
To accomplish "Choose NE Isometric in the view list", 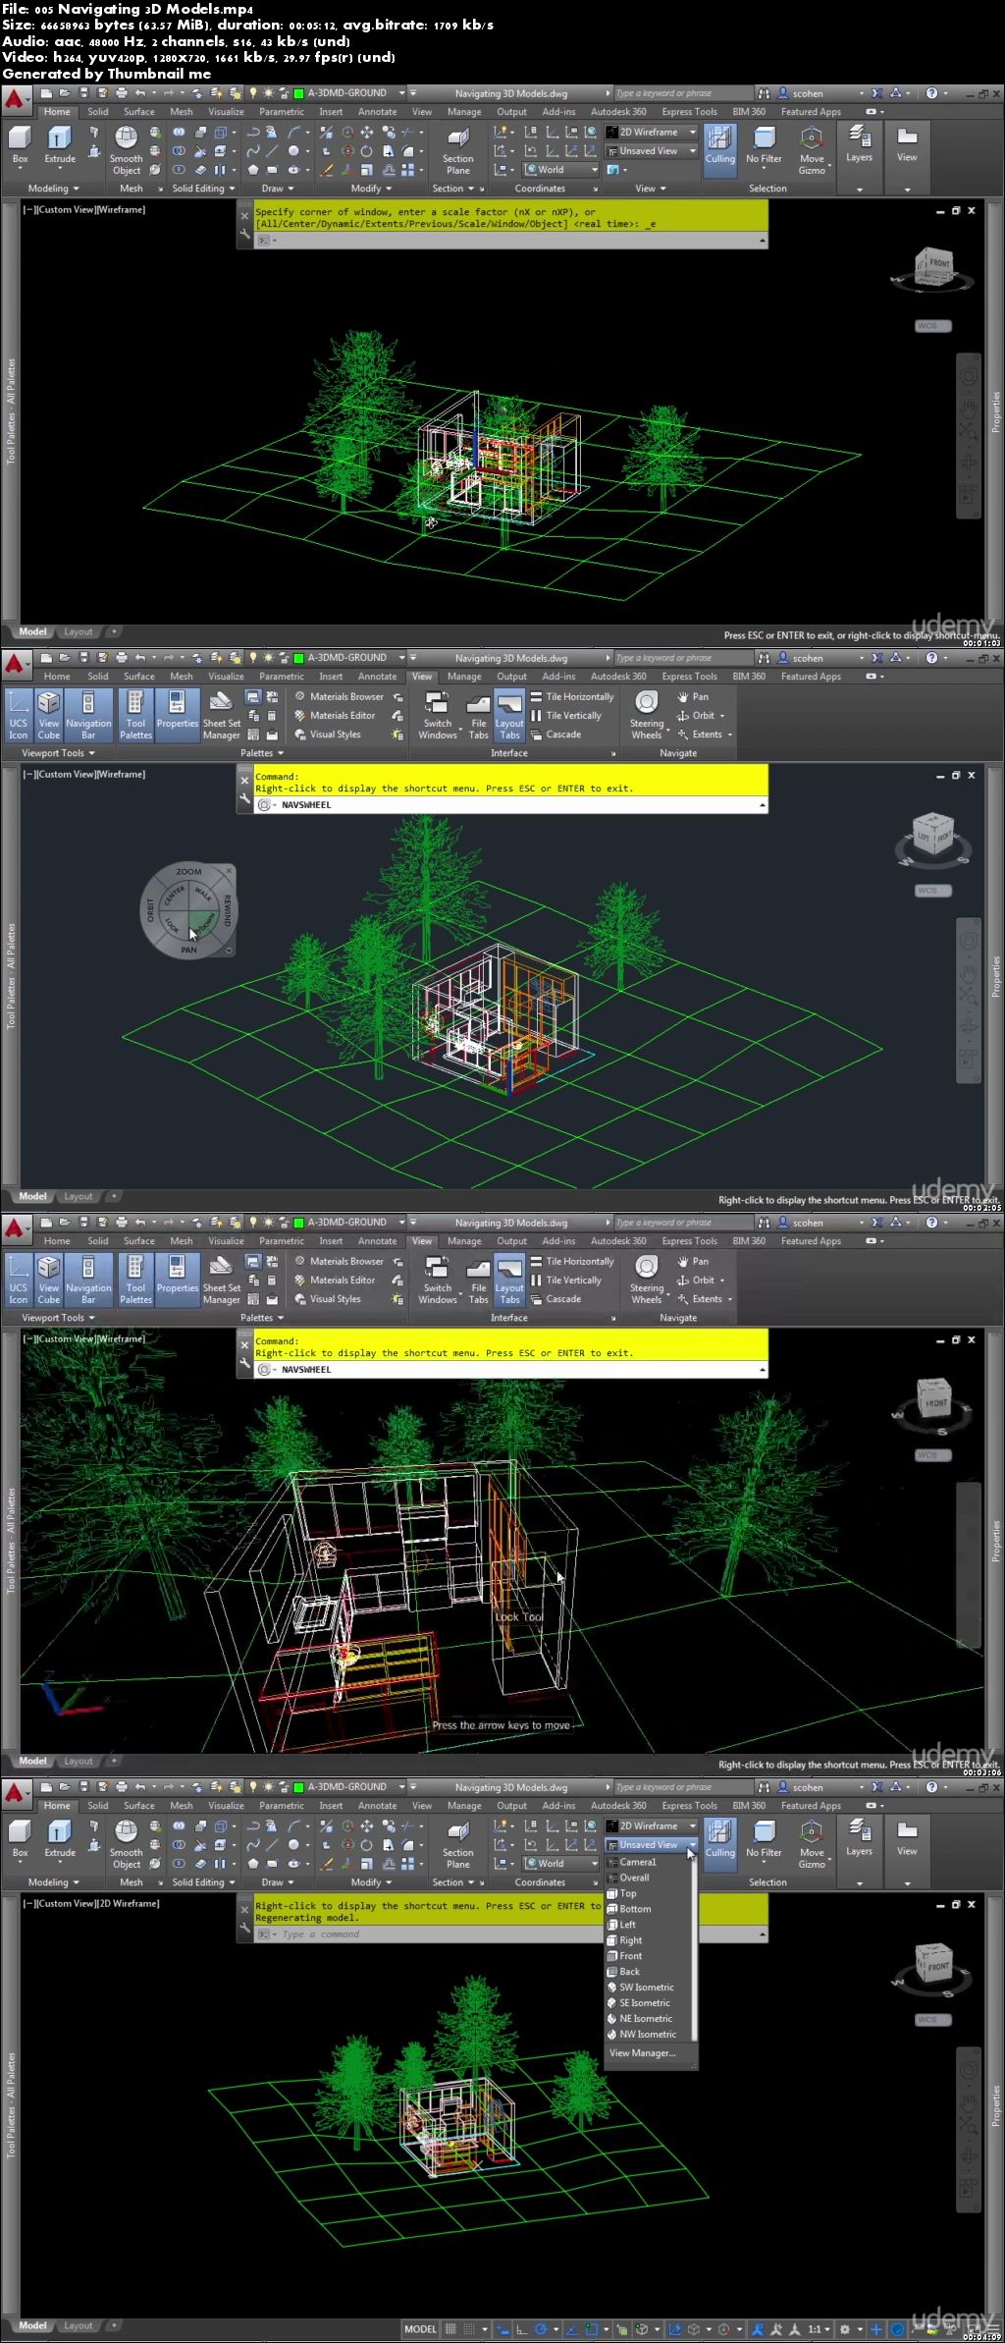I will 646,2019.
